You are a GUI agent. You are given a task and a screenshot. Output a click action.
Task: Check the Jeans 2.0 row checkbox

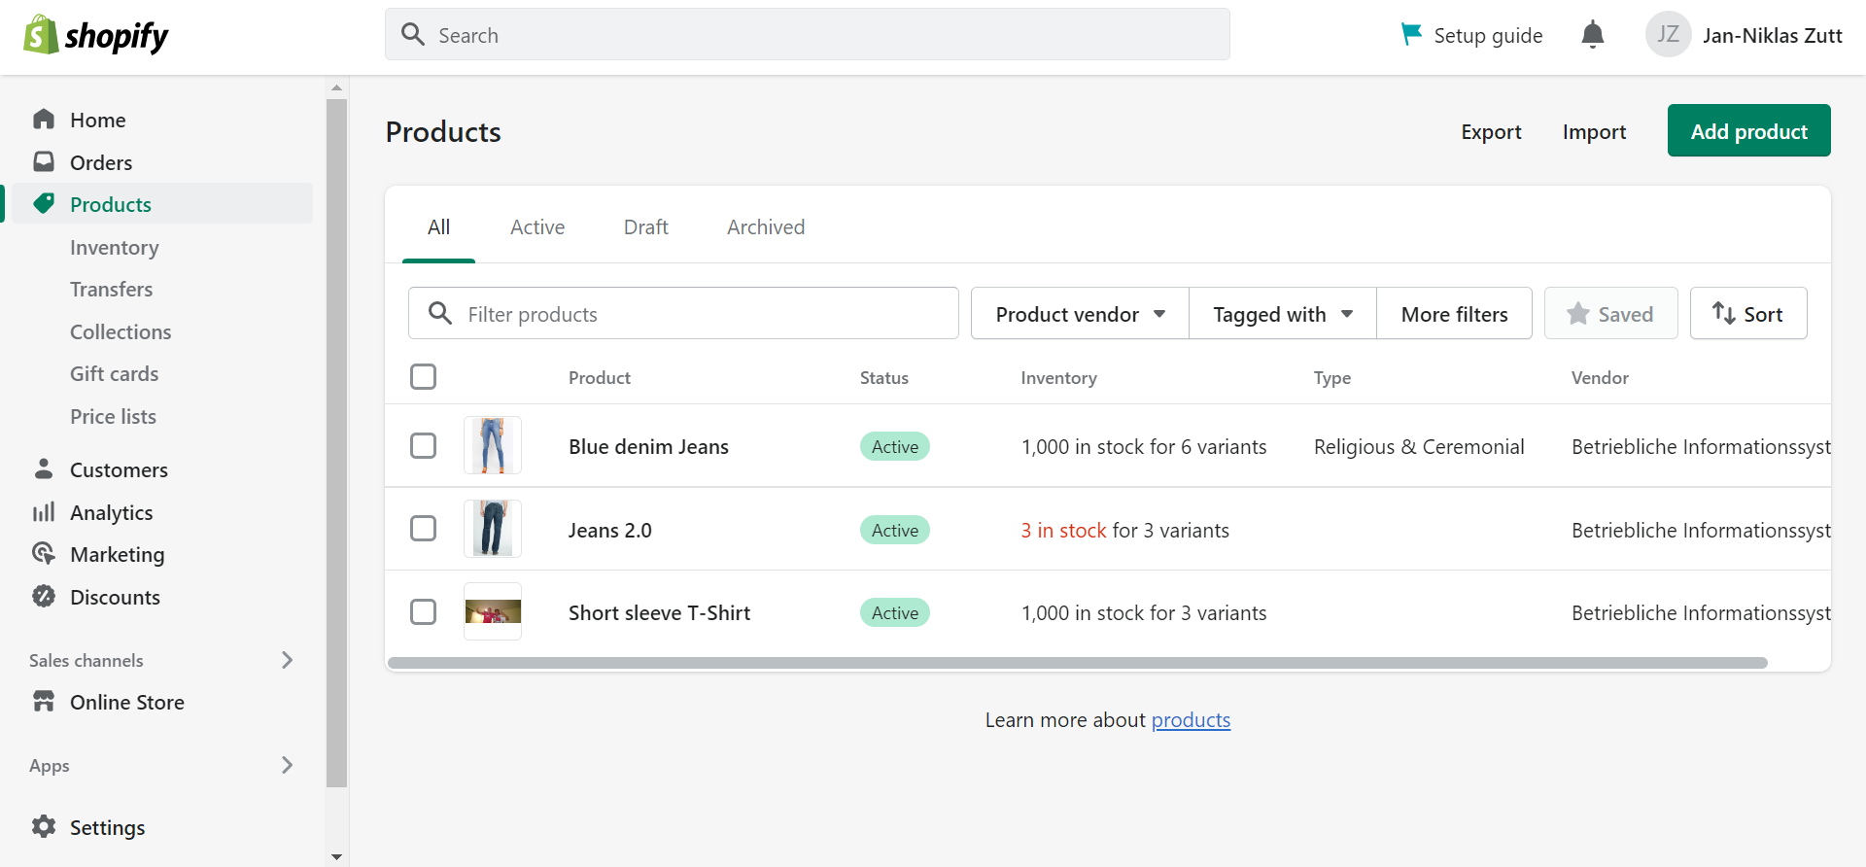(x=423, y=528)
